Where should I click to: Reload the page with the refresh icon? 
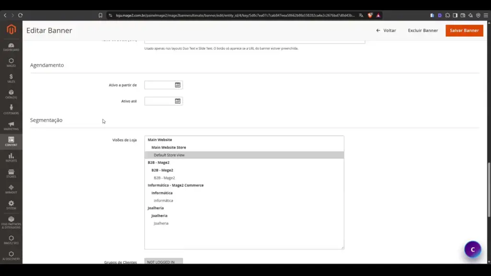tap(20, 15)
